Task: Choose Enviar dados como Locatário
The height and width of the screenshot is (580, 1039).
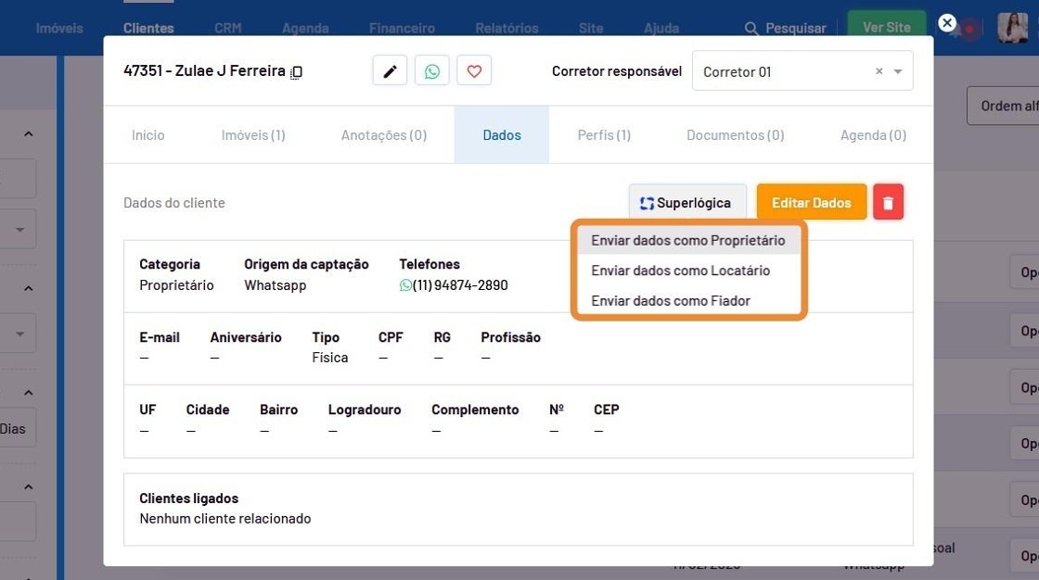Action: (680, 271)
